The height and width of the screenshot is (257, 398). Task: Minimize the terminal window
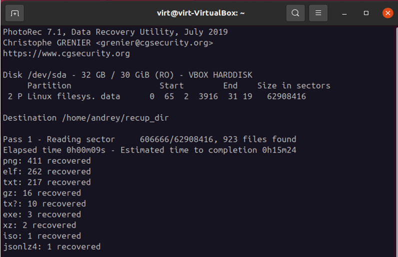(x=344, y=13)
